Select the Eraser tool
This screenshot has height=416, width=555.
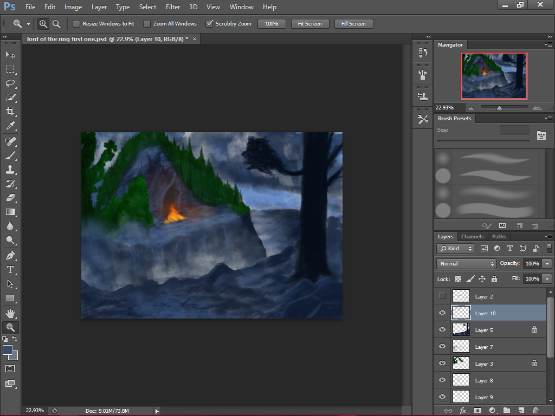[x=10, y=198]
